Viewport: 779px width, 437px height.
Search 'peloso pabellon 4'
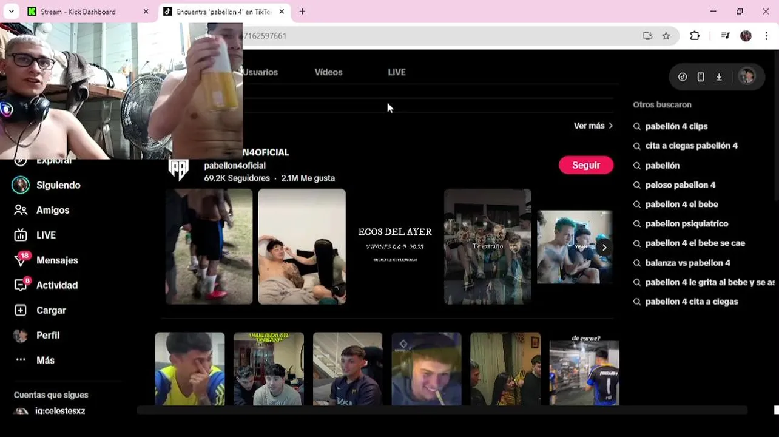pyautogui.click(x=680, y=185)
